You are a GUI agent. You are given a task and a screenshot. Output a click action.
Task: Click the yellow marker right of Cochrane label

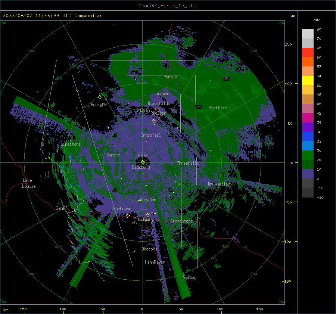[x=128, y=216]
